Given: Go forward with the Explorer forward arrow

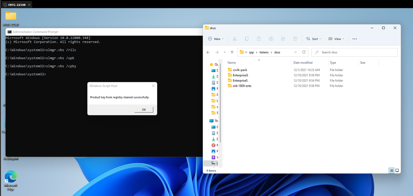Looking at the screenshot, I should 217,52.
